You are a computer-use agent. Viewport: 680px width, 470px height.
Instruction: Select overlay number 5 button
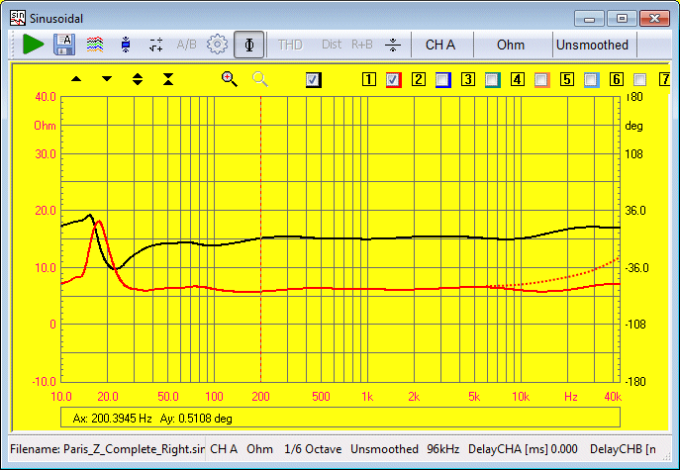566,79
